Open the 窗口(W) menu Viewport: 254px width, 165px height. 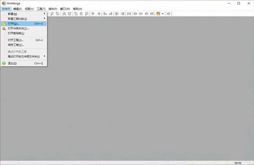click(x=65, y=9)
